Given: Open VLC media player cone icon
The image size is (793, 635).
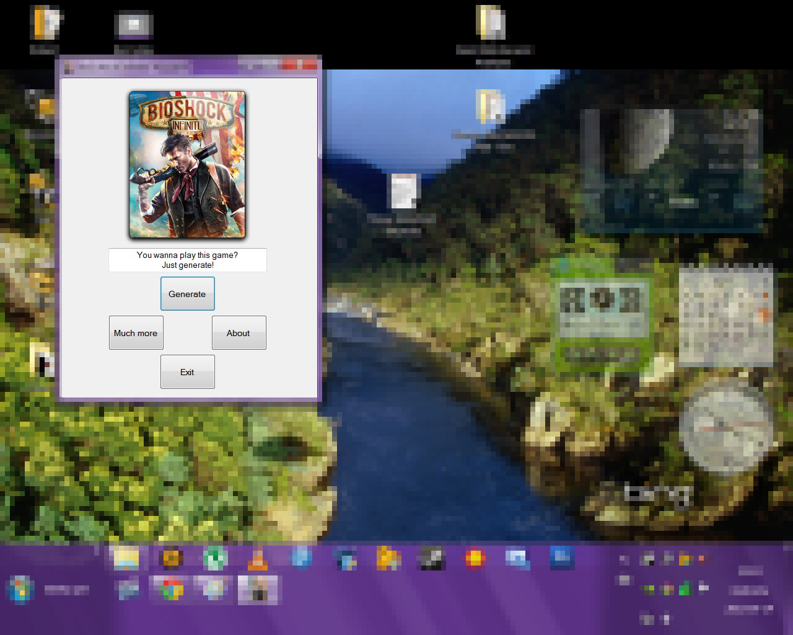Looking at the screenshot, I should [258, 559].
